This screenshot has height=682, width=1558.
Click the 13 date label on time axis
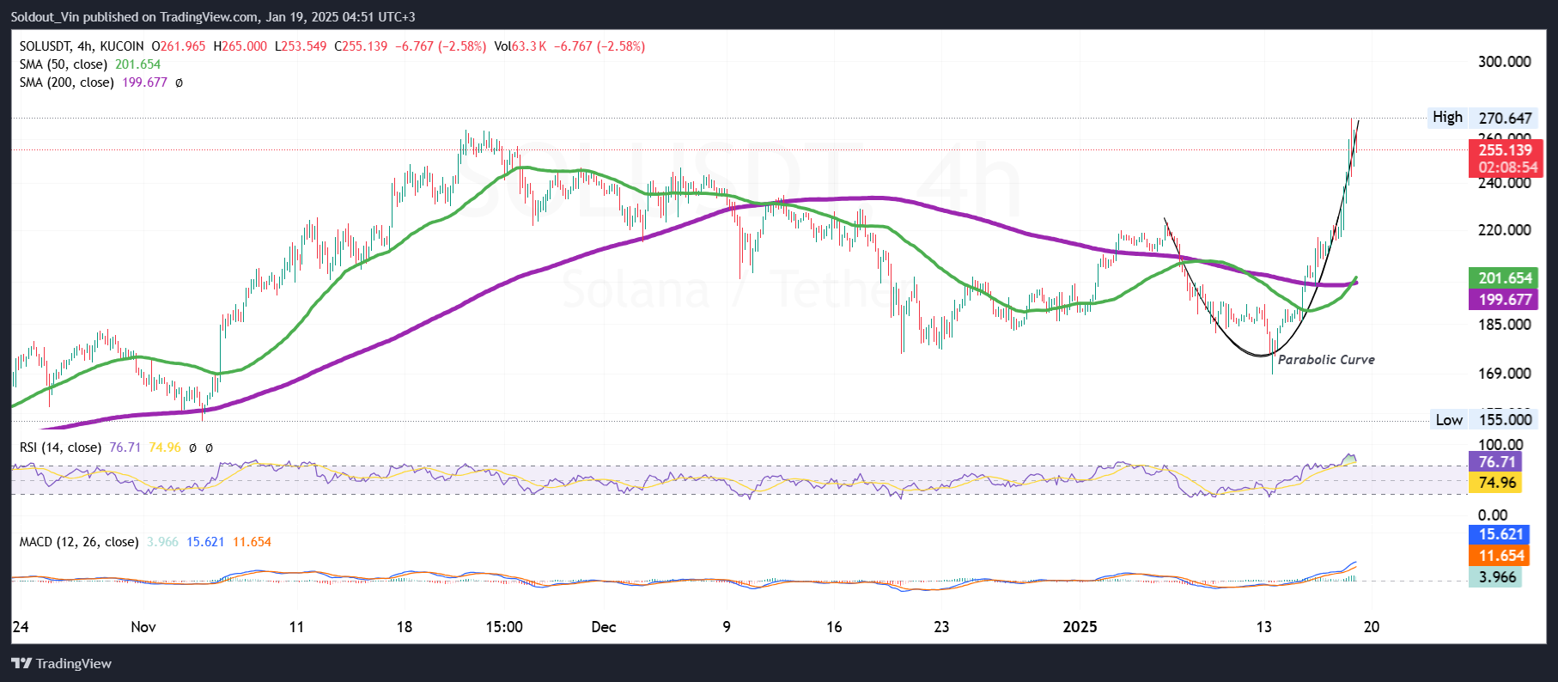(1264, 627)
